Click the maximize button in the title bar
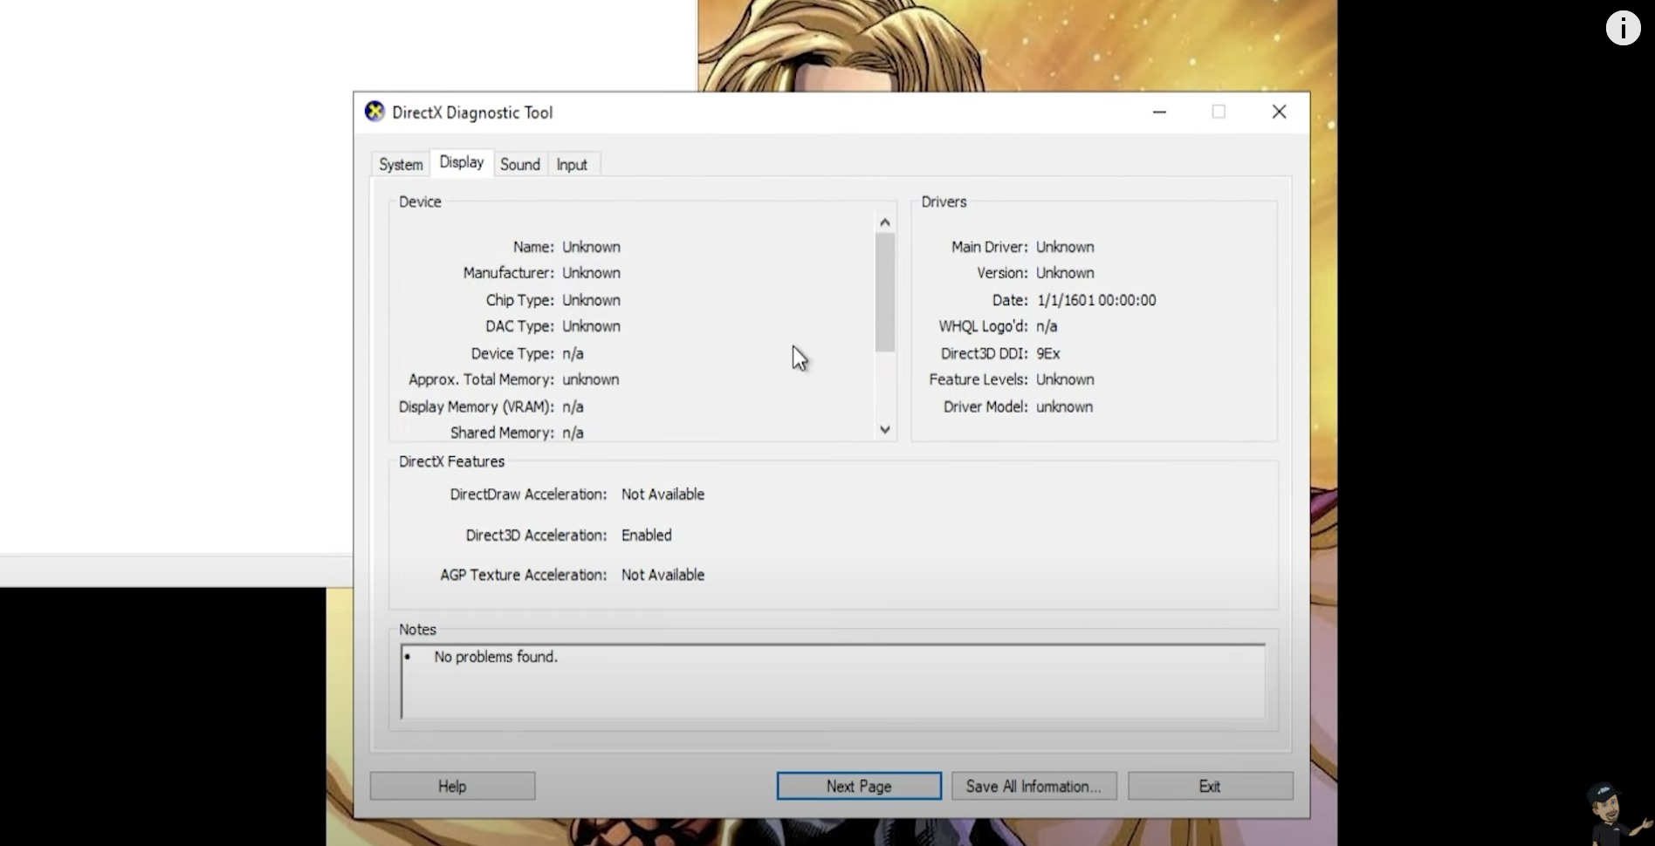Screen dimensions: 1655x846 1219,112
